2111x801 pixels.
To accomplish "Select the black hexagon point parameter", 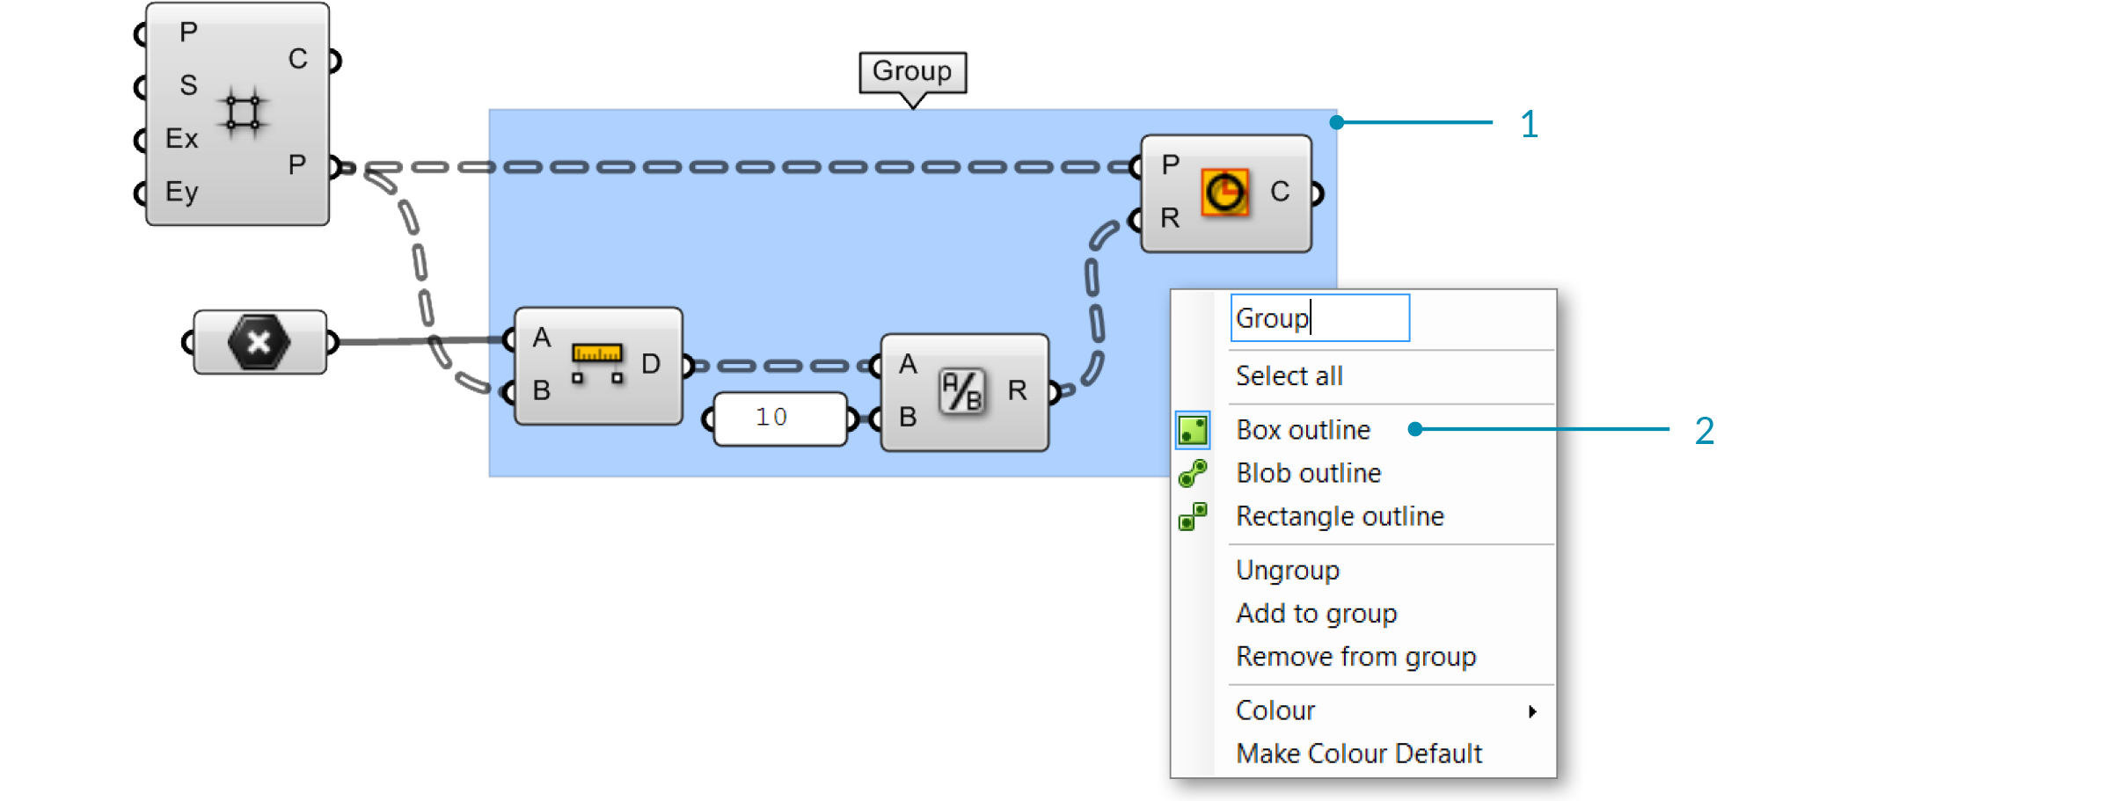I will click(259, 342).
